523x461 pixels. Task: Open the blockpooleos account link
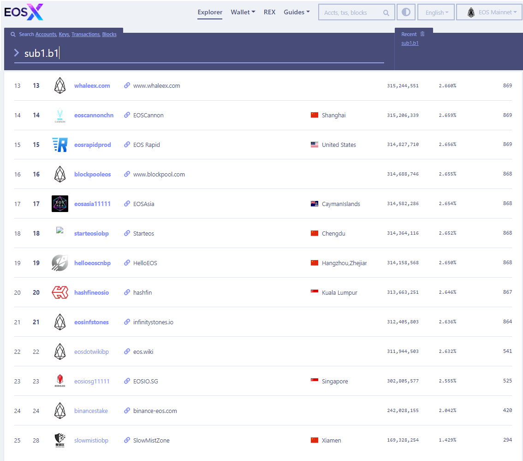[x=92, y=174]
